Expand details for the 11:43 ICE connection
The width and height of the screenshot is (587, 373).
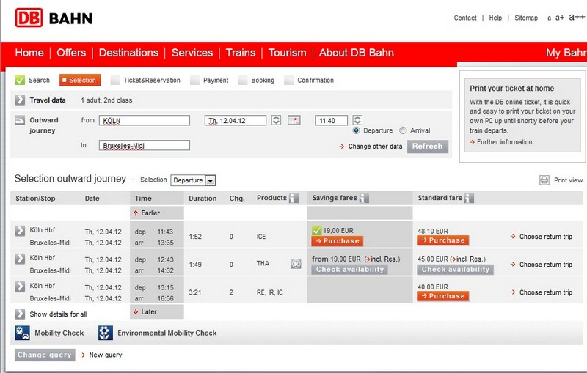point(20,231)
